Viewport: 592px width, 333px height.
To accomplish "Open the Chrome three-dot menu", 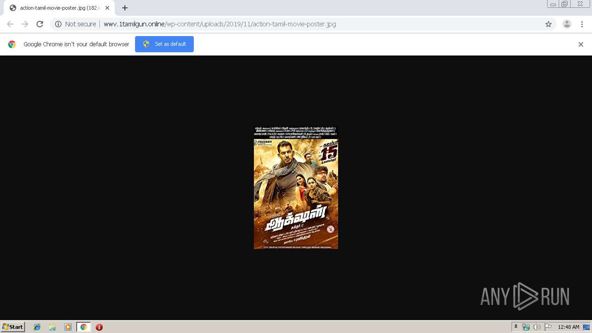I will click(x=582, y=24).
